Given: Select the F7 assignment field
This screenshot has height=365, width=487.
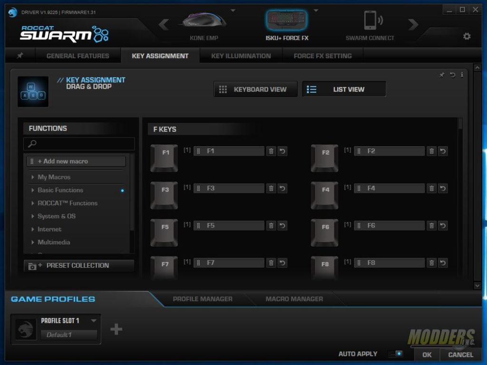Looking at the screenshot, I should tap(229, 263).
